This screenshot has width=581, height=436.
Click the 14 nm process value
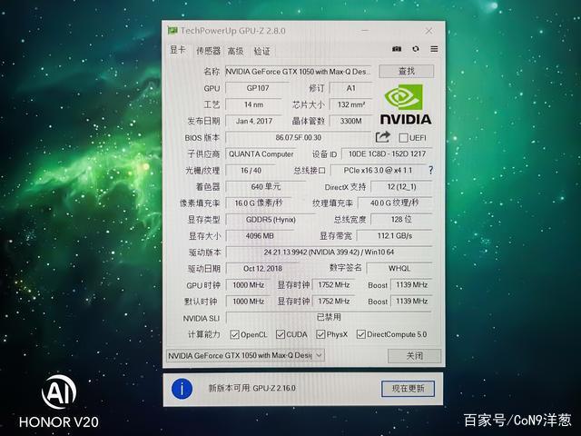254,104
